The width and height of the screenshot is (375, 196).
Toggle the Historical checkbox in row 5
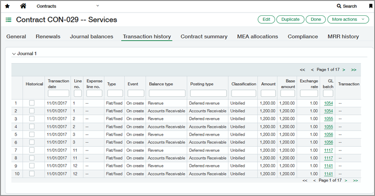point(32,135)
